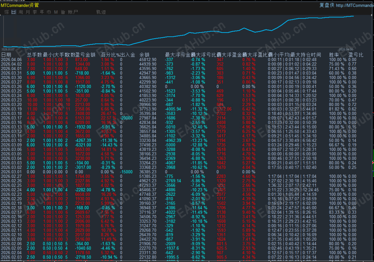The height and width of the screenshot is (262, 374).
Task: Click the 盈亏金额 column header
Action: 85,55
